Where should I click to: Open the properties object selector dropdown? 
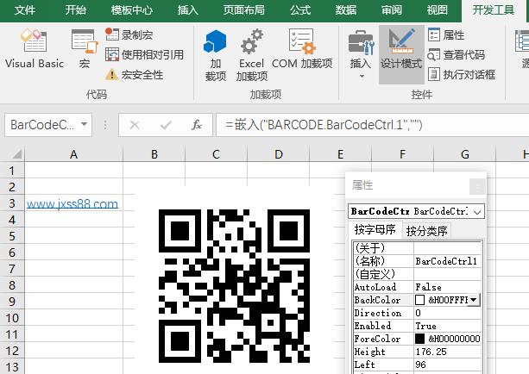coord(477,212)
